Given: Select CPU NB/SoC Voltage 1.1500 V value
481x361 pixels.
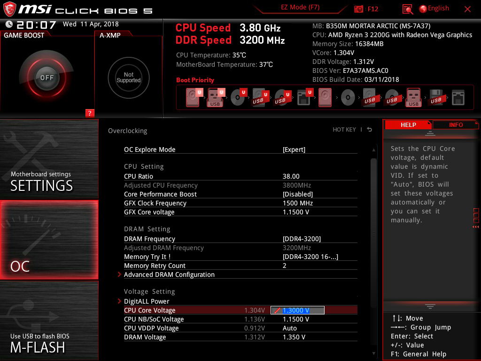Looking at the screenshot, I should click(x=296, y=319).
